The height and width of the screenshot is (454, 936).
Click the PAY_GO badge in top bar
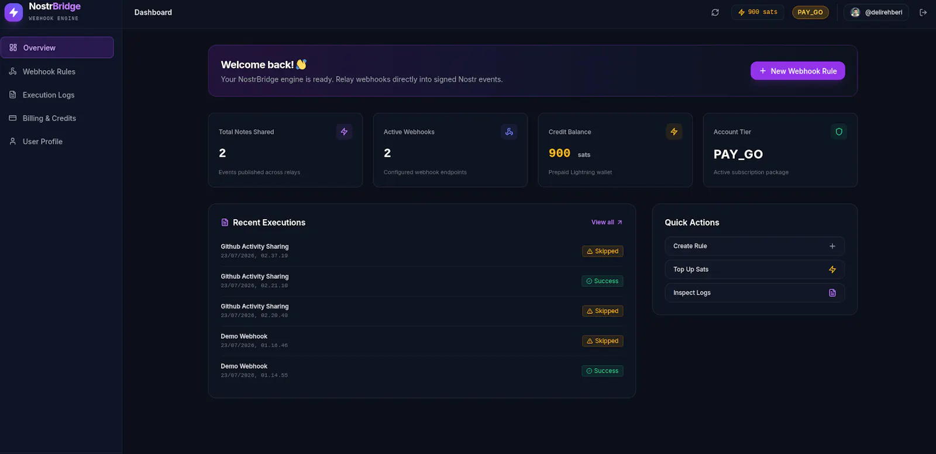coord(810,12)
